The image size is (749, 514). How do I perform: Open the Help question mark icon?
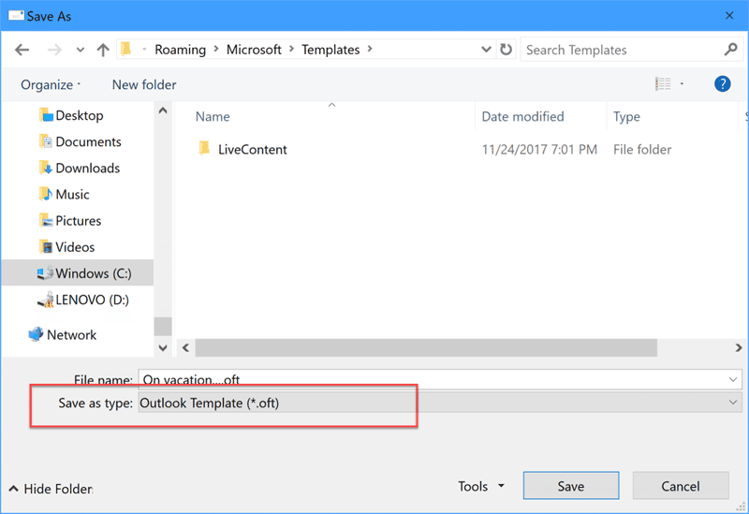pos(722,84)
